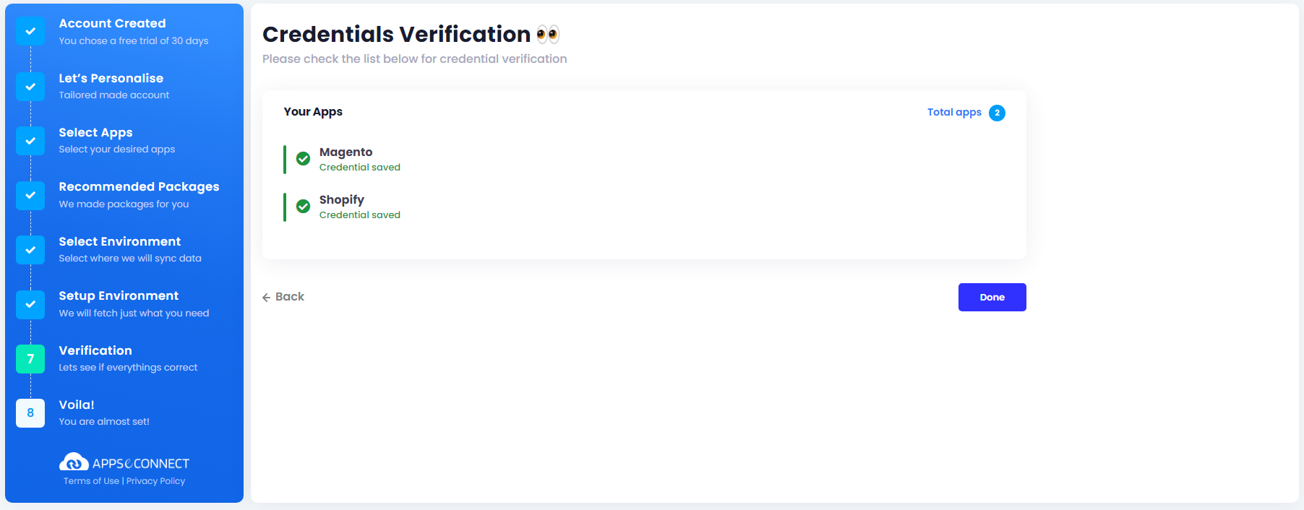Click the step 7 Verification number badge
Image resolution: width=1304 pixels, height=510 pixels.
(30, 359)
